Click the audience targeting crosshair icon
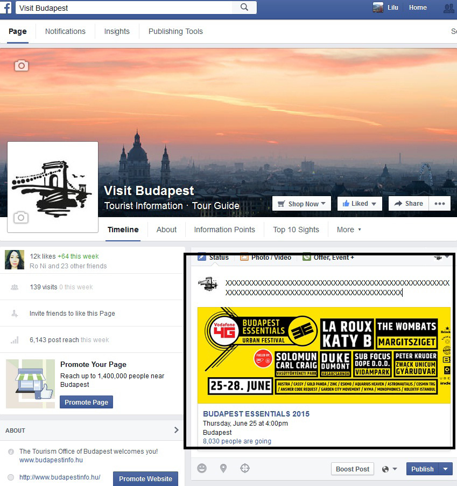457x486 pixels. (244, 468)
